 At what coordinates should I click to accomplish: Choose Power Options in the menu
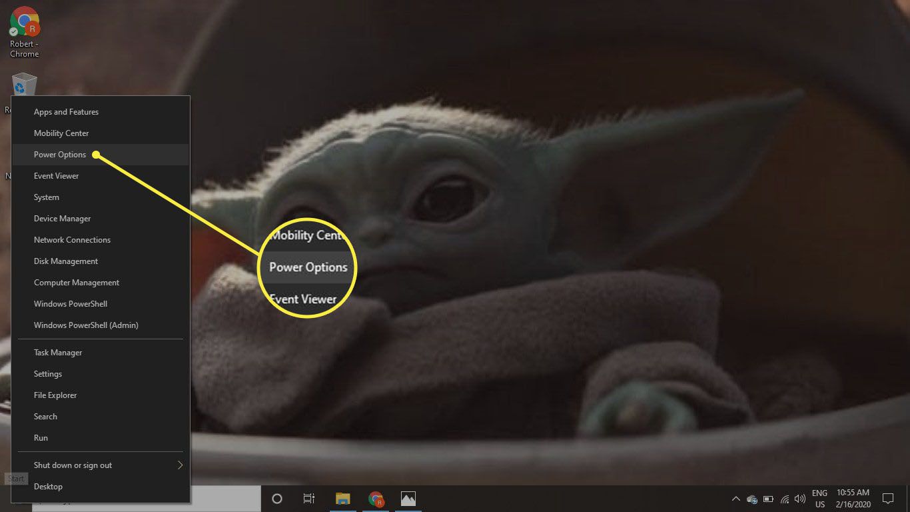tap(101, 155)
